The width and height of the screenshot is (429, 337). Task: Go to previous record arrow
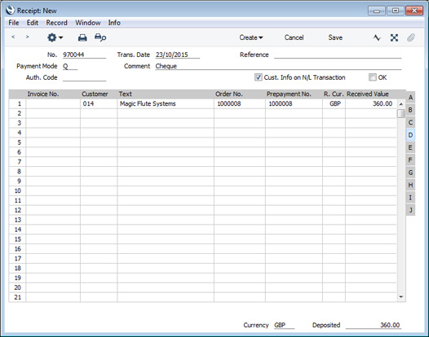(13, 37)
